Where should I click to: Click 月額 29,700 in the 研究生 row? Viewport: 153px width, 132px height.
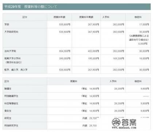[90, 118]
